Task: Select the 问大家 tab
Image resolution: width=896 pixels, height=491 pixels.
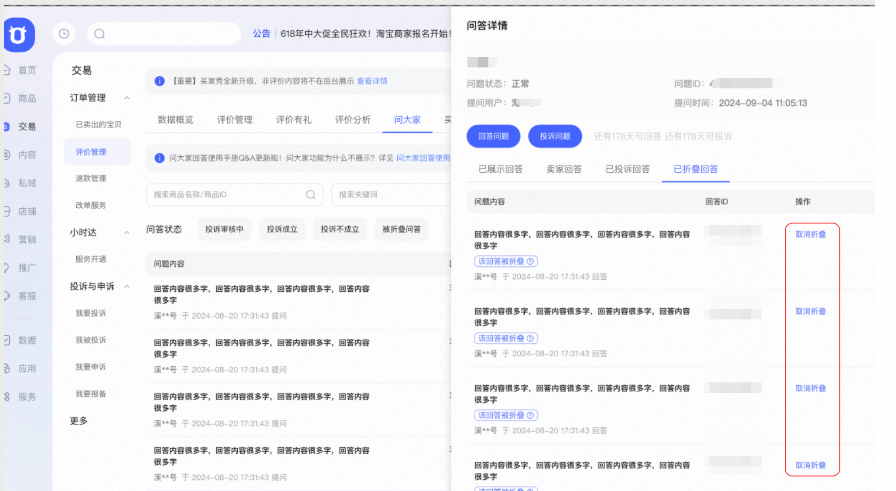Action: (407, 120)
